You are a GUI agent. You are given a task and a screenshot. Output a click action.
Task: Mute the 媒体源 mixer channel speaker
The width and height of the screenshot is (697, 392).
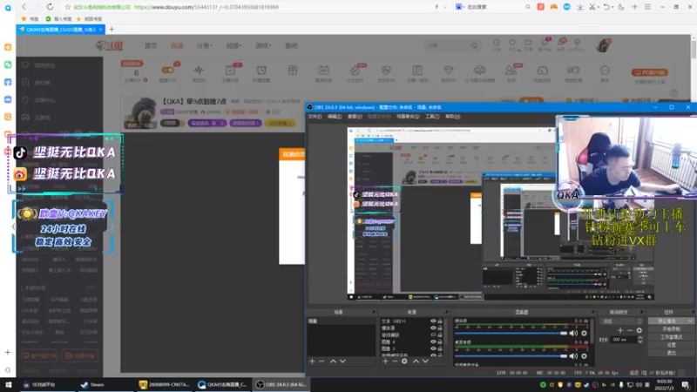574,334
